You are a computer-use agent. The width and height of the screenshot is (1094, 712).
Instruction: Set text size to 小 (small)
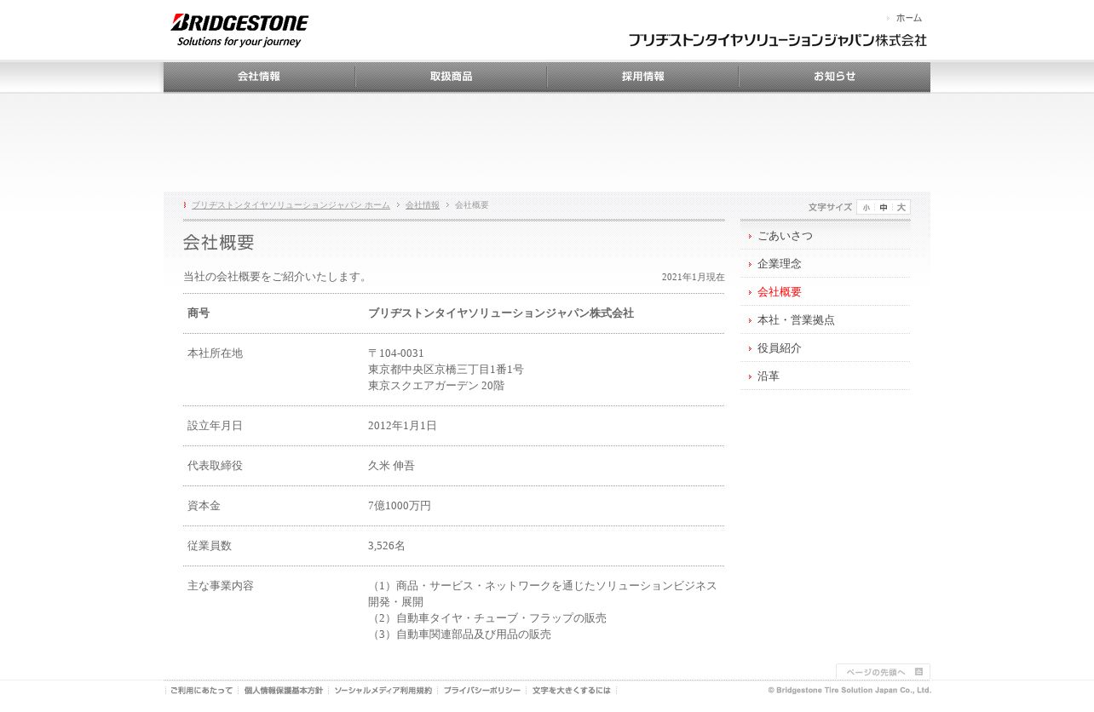click(867, 208)
